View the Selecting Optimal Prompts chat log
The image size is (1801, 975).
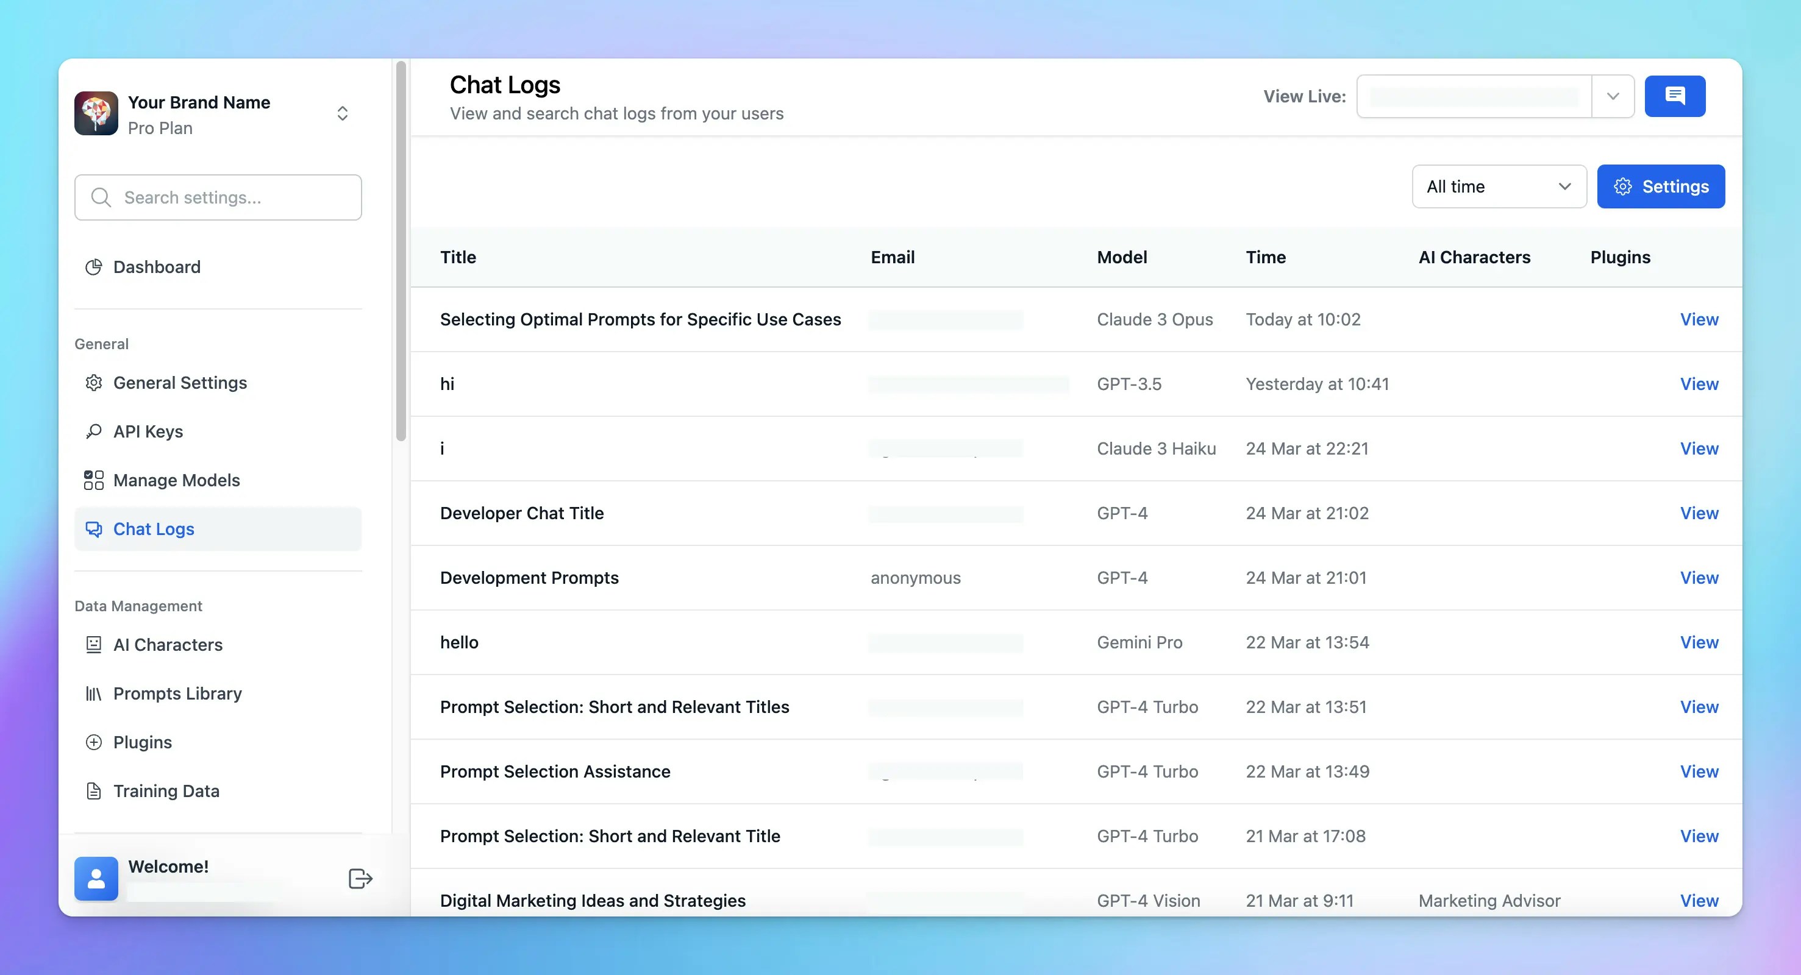coord(1699,319)
